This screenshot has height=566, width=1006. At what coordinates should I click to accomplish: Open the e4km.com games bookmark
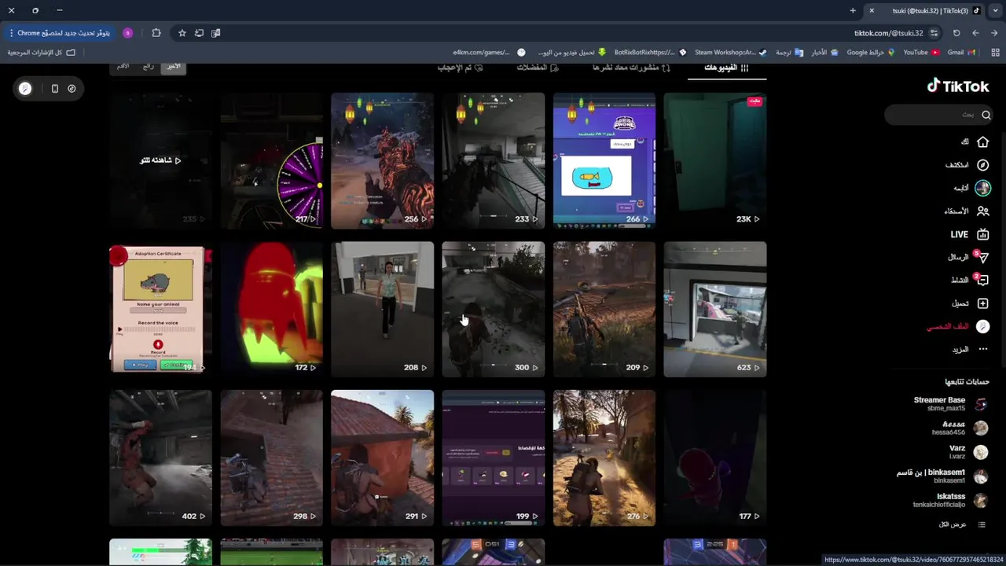489,52
